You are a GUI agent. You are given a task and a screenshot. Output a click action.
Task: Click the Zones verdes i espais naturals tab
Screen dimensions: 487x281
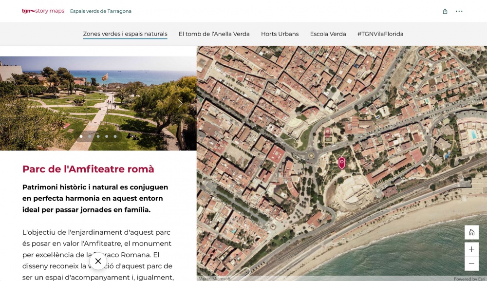125,34
